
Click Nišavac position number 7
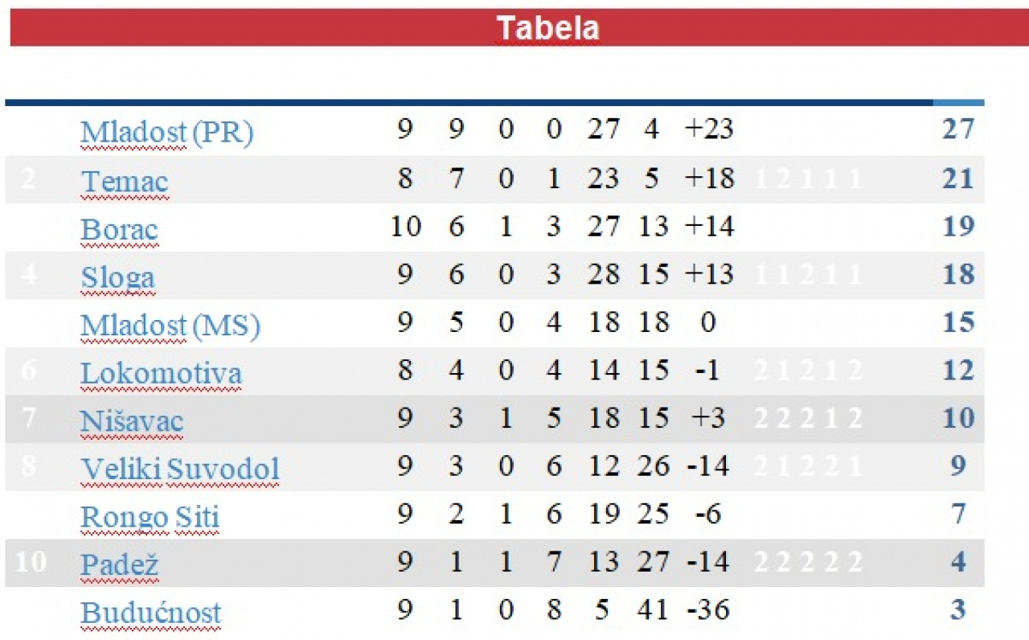[x=28, y=418]
